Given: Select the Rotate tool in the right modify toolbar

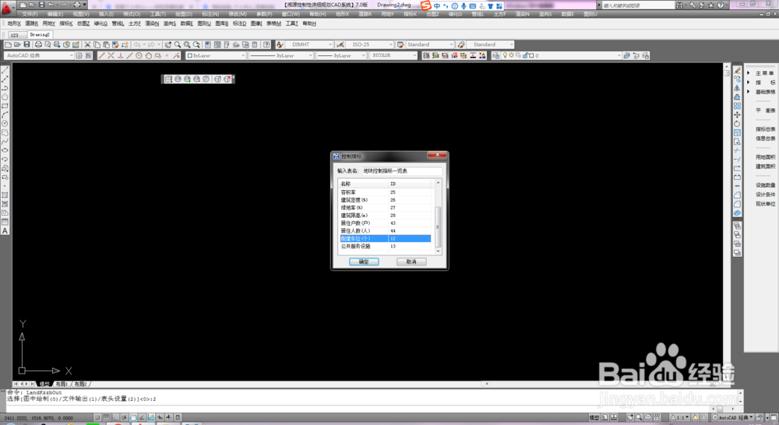Looking at the screenshot, I should tap(737, 124).
